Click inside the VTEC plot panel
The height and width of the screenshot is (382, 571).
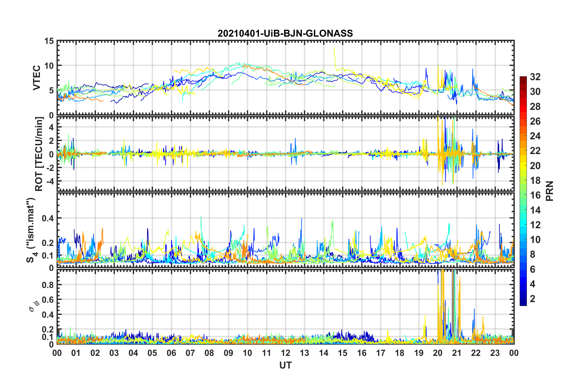click(x=285, y=78)
